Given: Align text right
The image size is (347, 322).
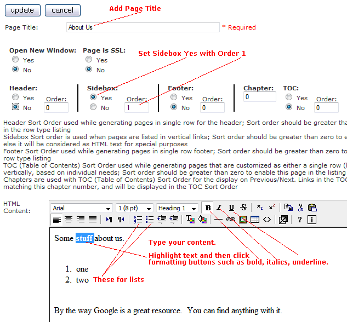Looking at the screenshot, I should click(81, 220).
